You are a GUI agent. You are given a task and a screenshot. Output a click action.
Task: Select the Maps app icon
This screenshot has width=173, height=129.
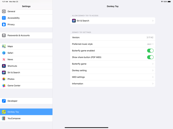point(4,46)
